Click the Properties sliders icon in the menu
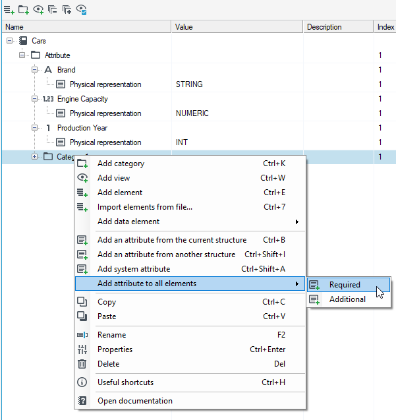 pos(82,349)
